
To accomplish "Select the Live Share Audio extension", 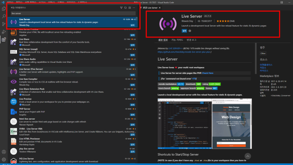I will pyautogui.click(x=73, y=62).
